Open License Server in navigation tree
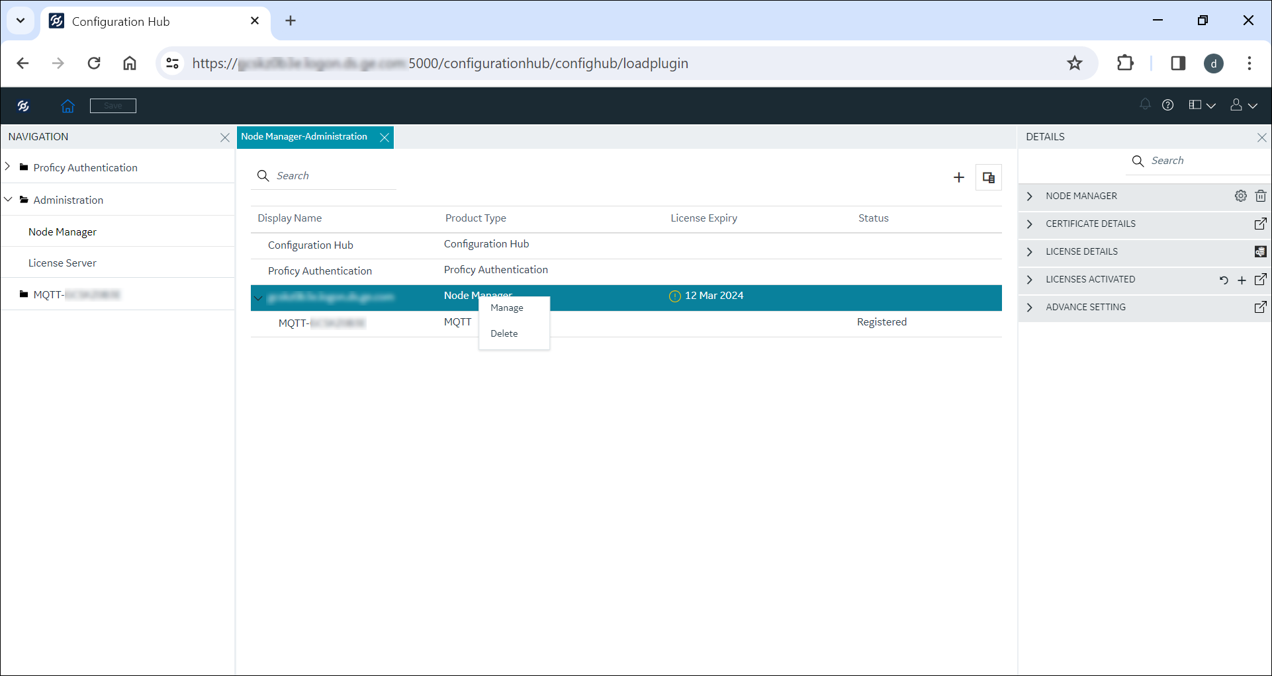This screenshot has height=676, width=1272. click(62, 263)
